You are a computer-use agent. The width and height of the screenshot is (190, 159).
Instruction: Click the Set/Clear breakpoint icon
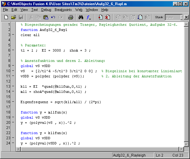pyautogui.click(x=100, y=17)
